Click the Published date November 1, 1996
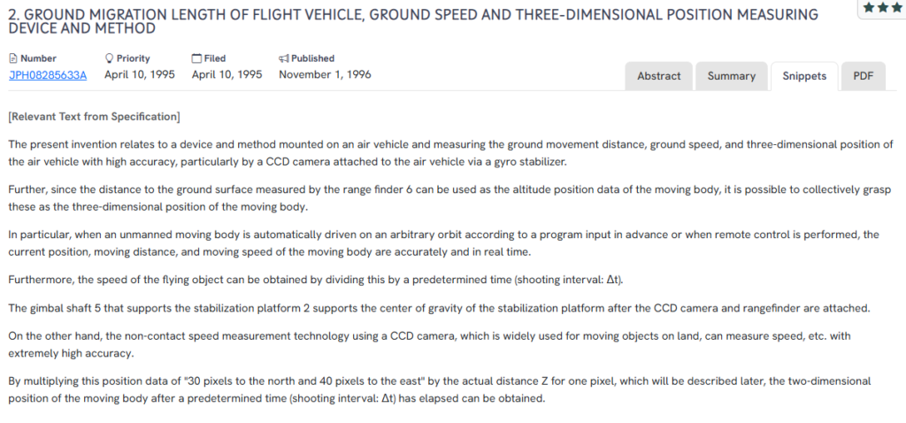This screenshot has width=906, height=423. pyautogui.click(x=325, y=74)
